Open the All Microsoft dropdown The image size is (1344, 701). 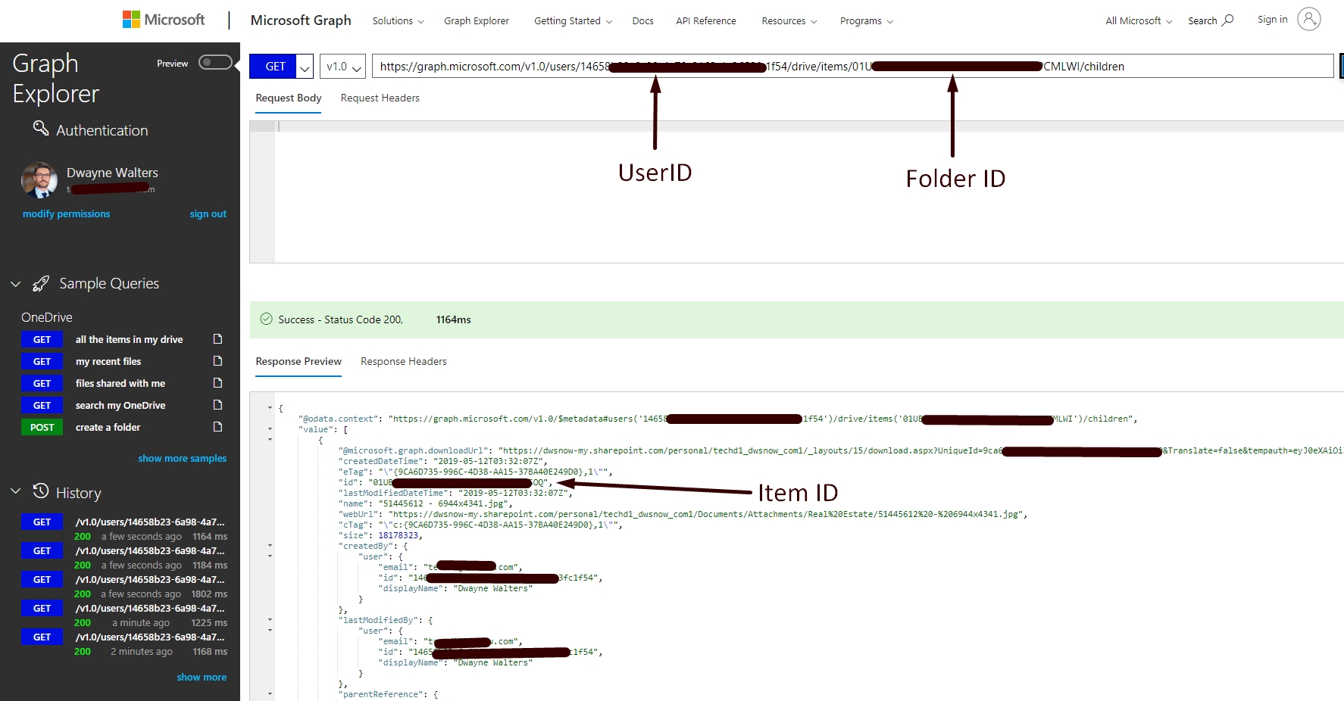tap(1139, 21)
